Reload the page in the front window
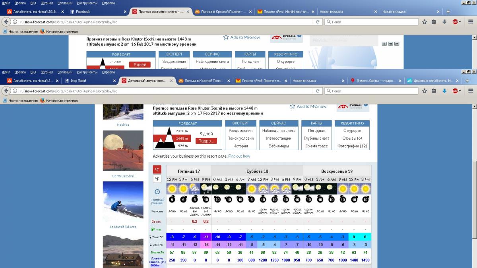Screen dimensions: 477x268 (x=318, y=91)
